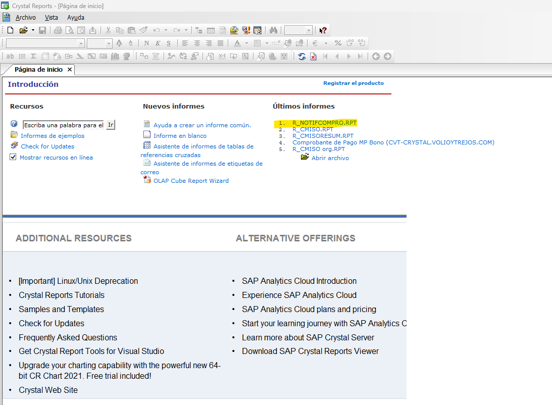552x405 pixels.
Task: Click the Undo arrow icon
Action: point(157,30)
